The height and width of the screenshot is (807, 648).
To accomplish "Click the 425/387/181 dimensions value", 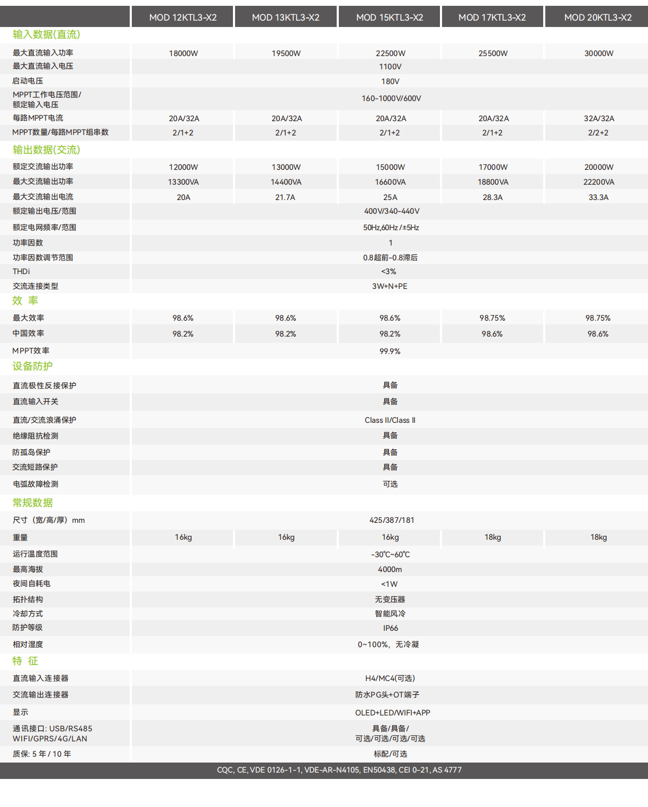I will (x=392, y=520).
